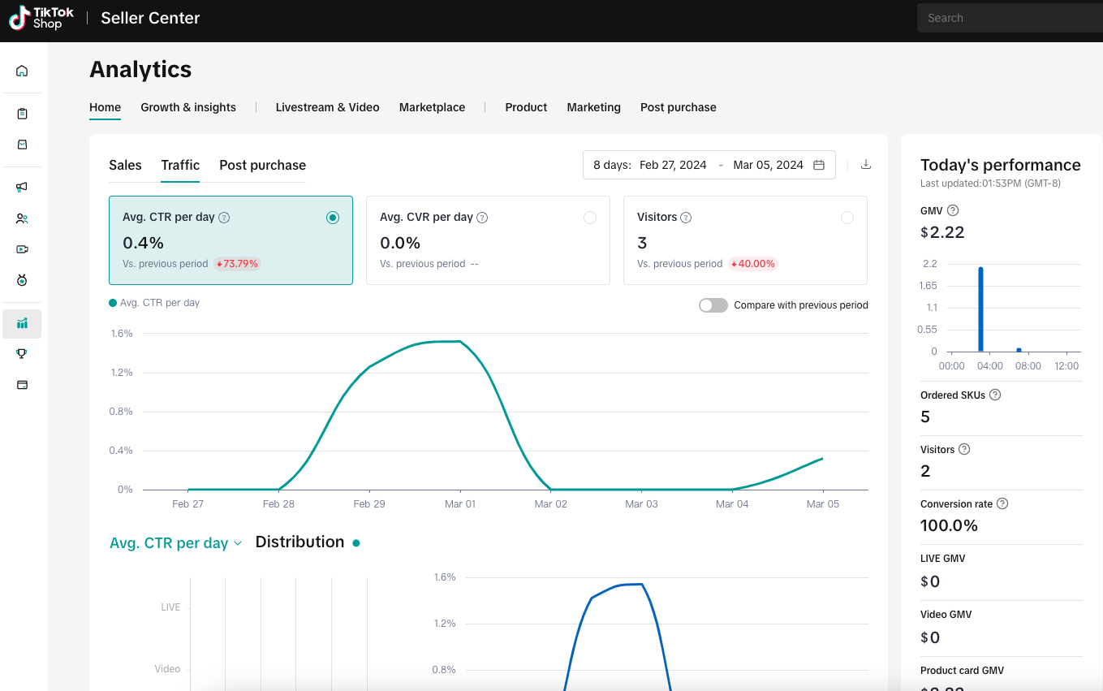Viewport: 1103px width, 691px height.
Task: Click the Distribution heading link
Action: [299, 542]
